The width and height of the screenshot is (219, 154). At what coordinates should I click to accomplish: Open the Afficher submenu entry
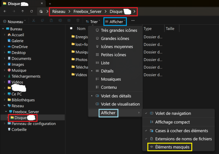115,113
